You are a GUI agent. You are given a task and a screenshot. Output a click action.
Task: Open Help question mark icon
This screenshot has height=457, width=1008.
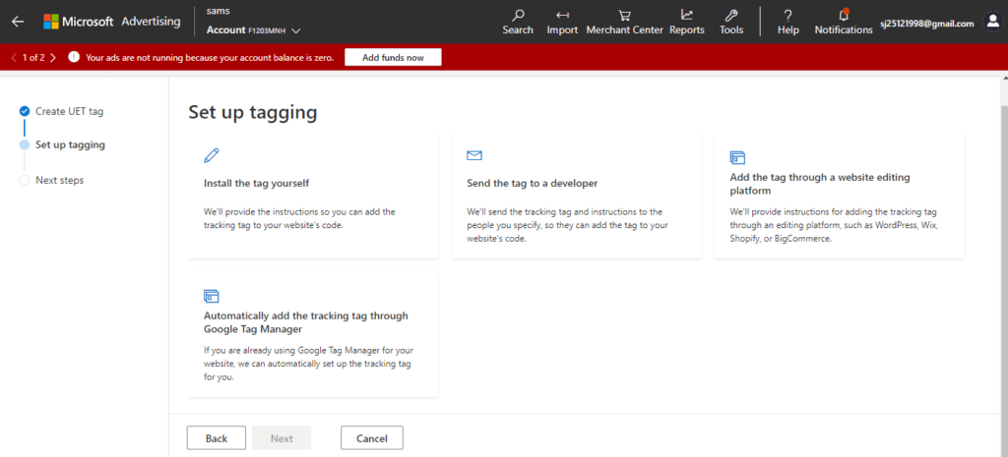pos(788,15)
